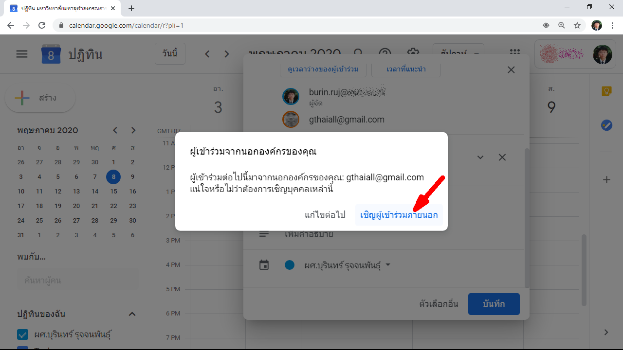Open the calendar owner dropdown in event dialog
This screenshot has width=623, height=350.
(x=388, y=265)
